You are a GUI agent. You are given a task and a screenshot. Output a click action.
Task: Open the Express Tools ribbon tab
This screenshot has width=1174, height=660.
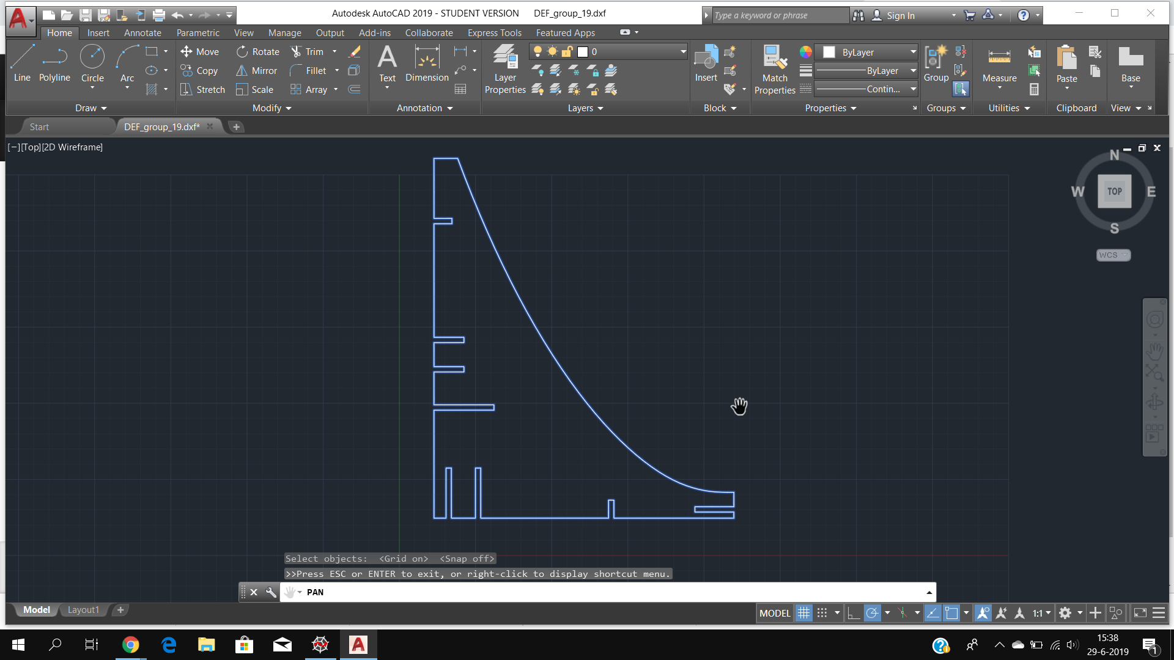click(494, 33)
